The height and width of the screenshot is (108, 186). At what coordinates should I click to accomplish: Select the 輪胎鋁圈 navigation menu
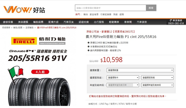38,22
